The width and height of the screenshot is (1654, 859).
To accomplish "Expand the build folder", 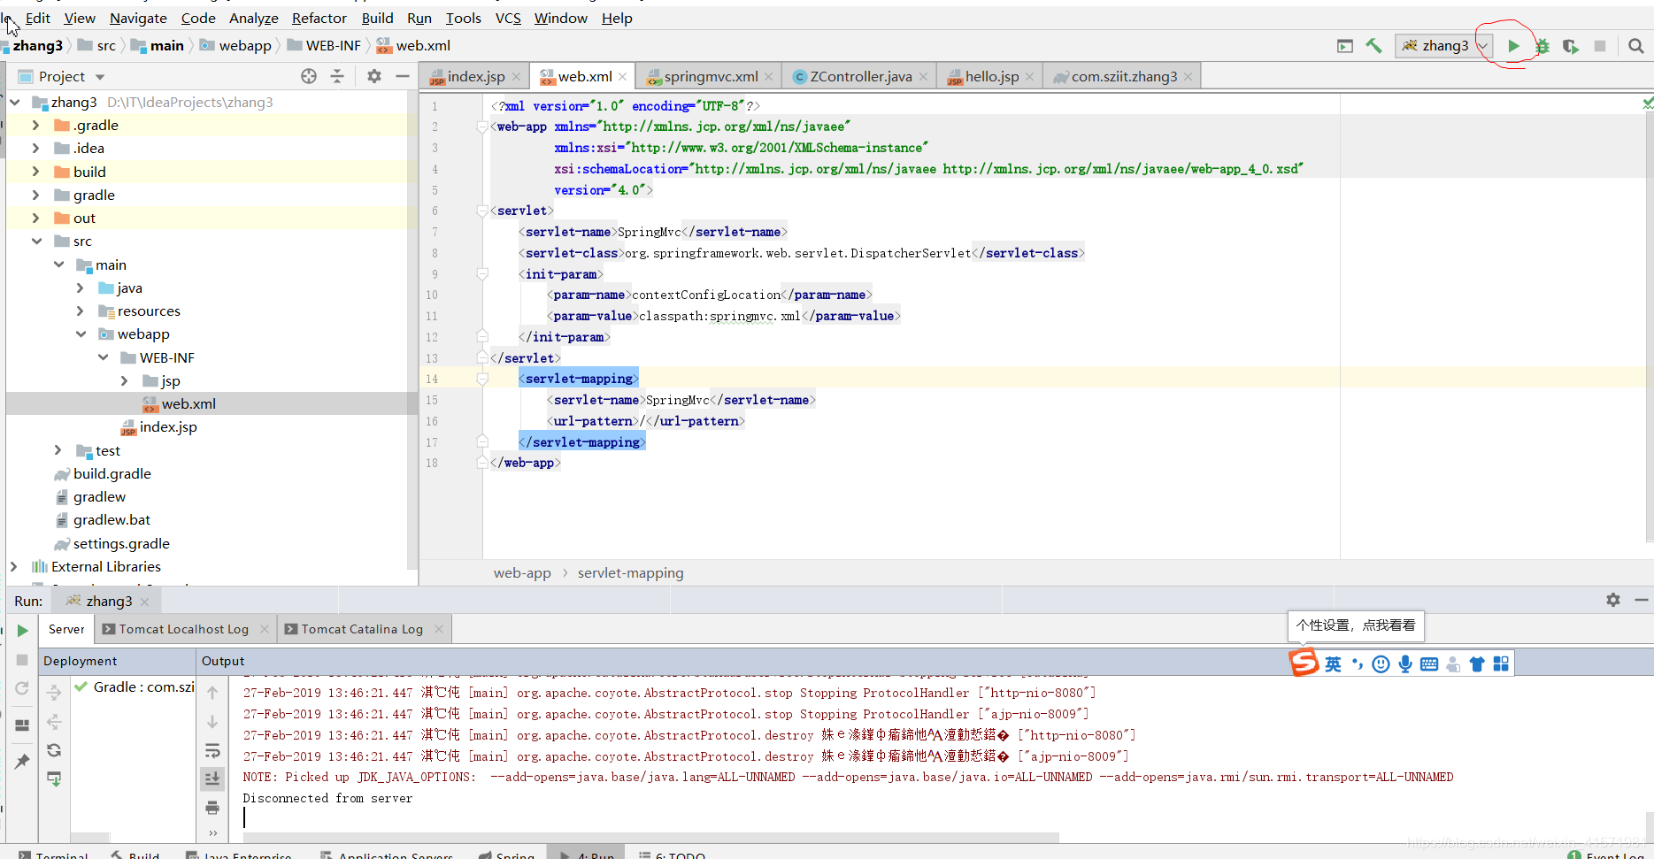I will pos(35,172).
